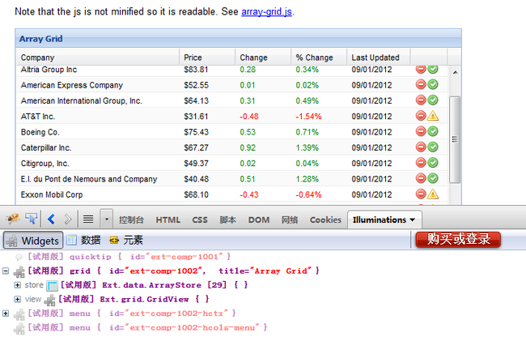The image size is (526, 354).
Task: Open the small panel options dropdown
Action: [107, 220]
